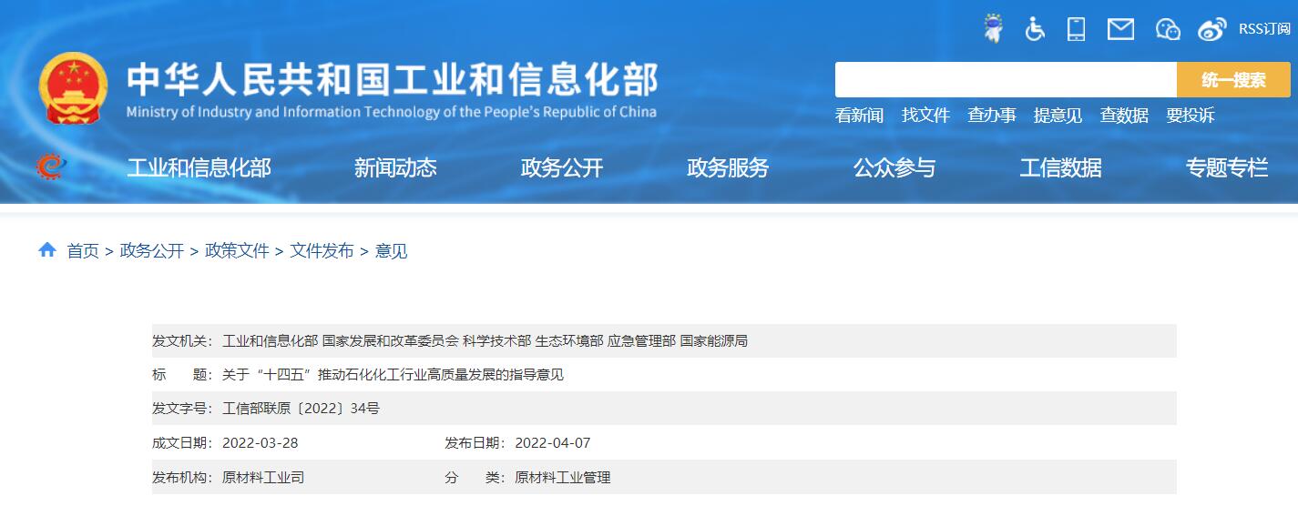Open the Weibo icon
This screenshot has width=1298, height=516.
click(x=1212, y=29)
